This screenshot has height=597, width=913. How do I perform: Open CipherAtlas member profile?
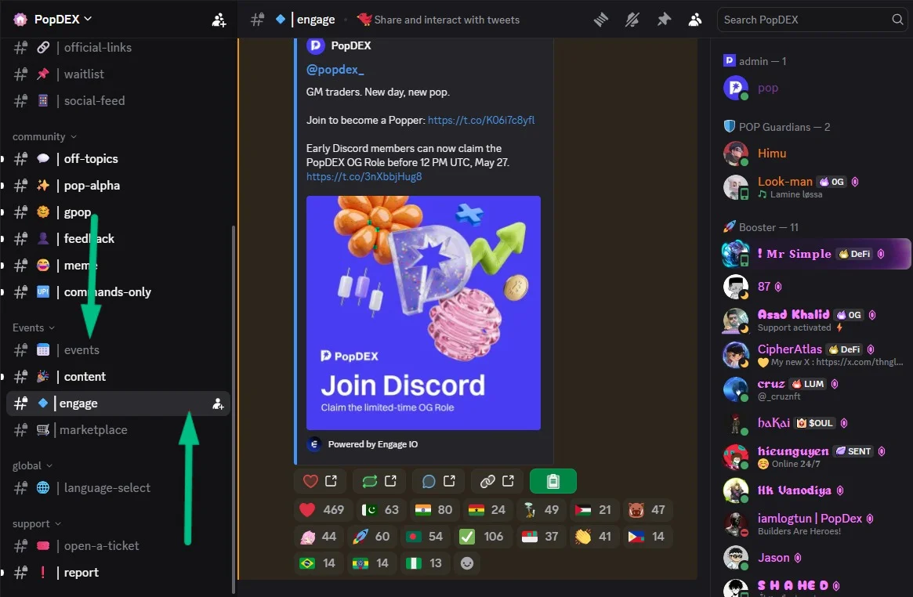coord(815,355)
